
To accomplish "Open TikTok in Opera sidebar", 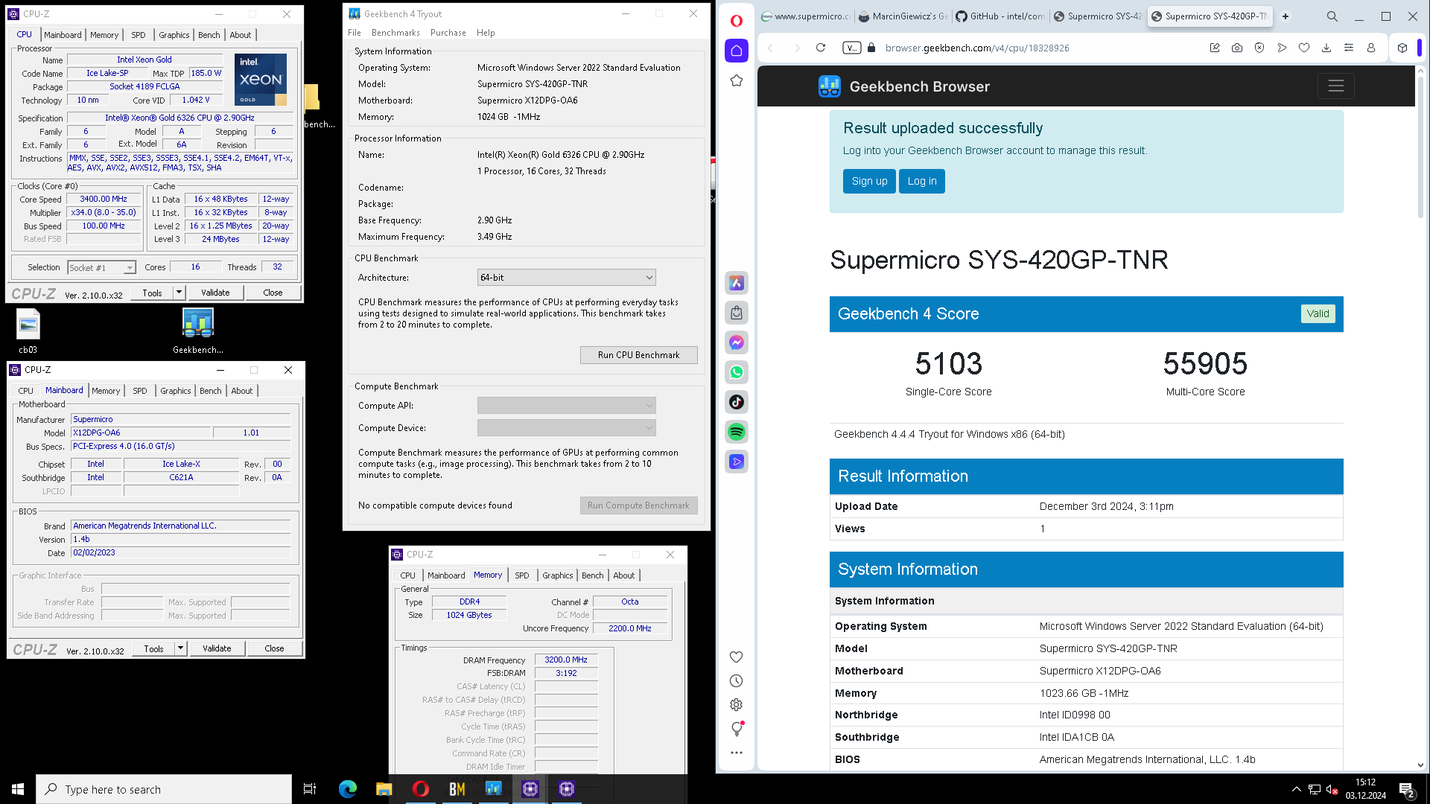I will point(737,402).
